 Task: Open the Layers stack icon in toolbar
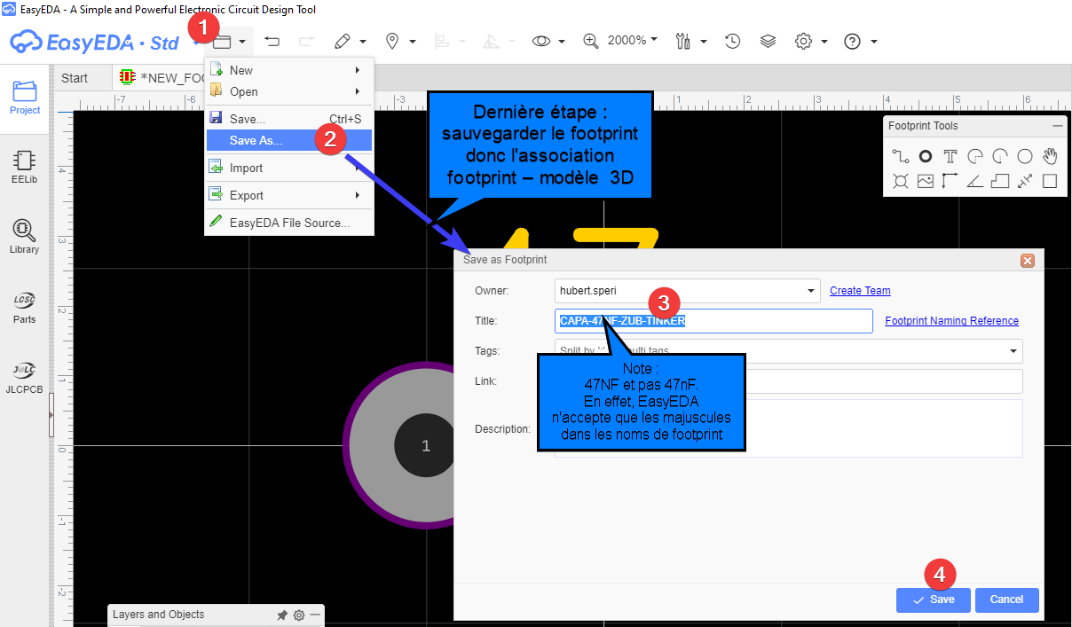click(768, 41)
